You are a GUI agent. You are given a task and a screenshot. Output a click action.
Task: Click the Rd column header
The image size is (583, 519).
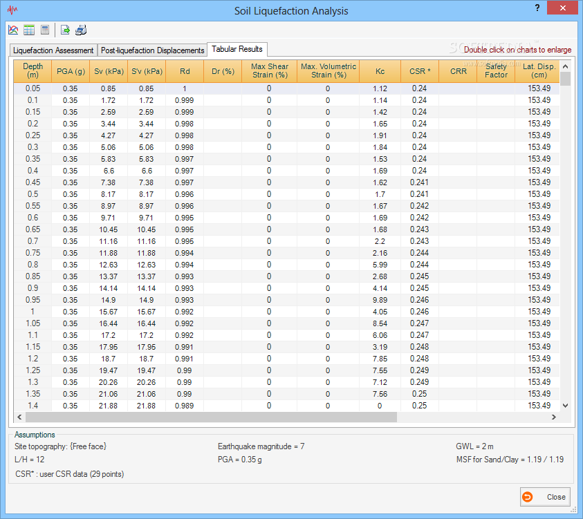pyautogui.click(x=185, y=71)
